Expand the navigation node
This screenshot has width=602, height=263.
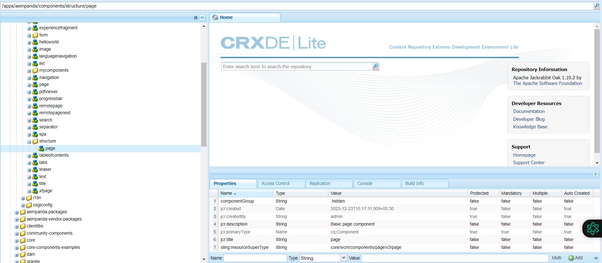(29, 78)
